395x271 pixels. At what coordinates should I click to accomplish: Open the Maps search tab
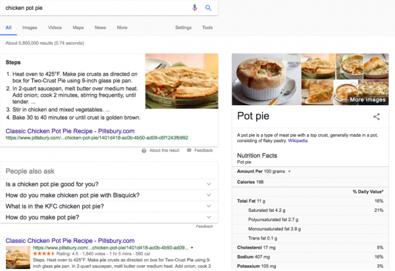78,28
